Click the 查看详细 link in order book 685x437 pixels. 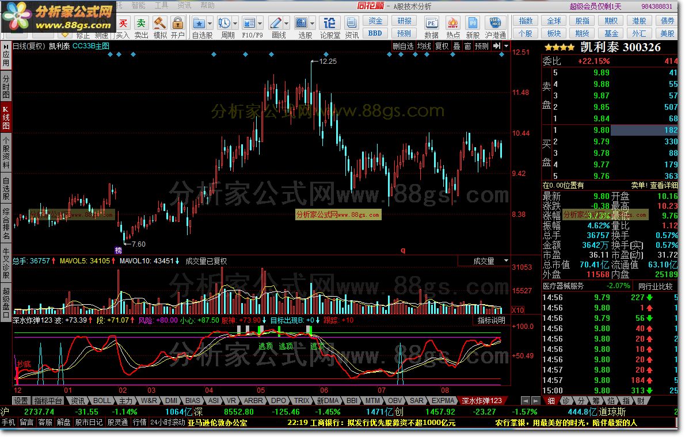point(664,185)
